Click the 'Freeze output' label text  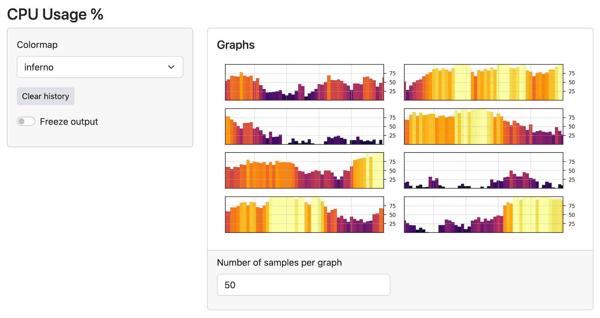[69, 122]
